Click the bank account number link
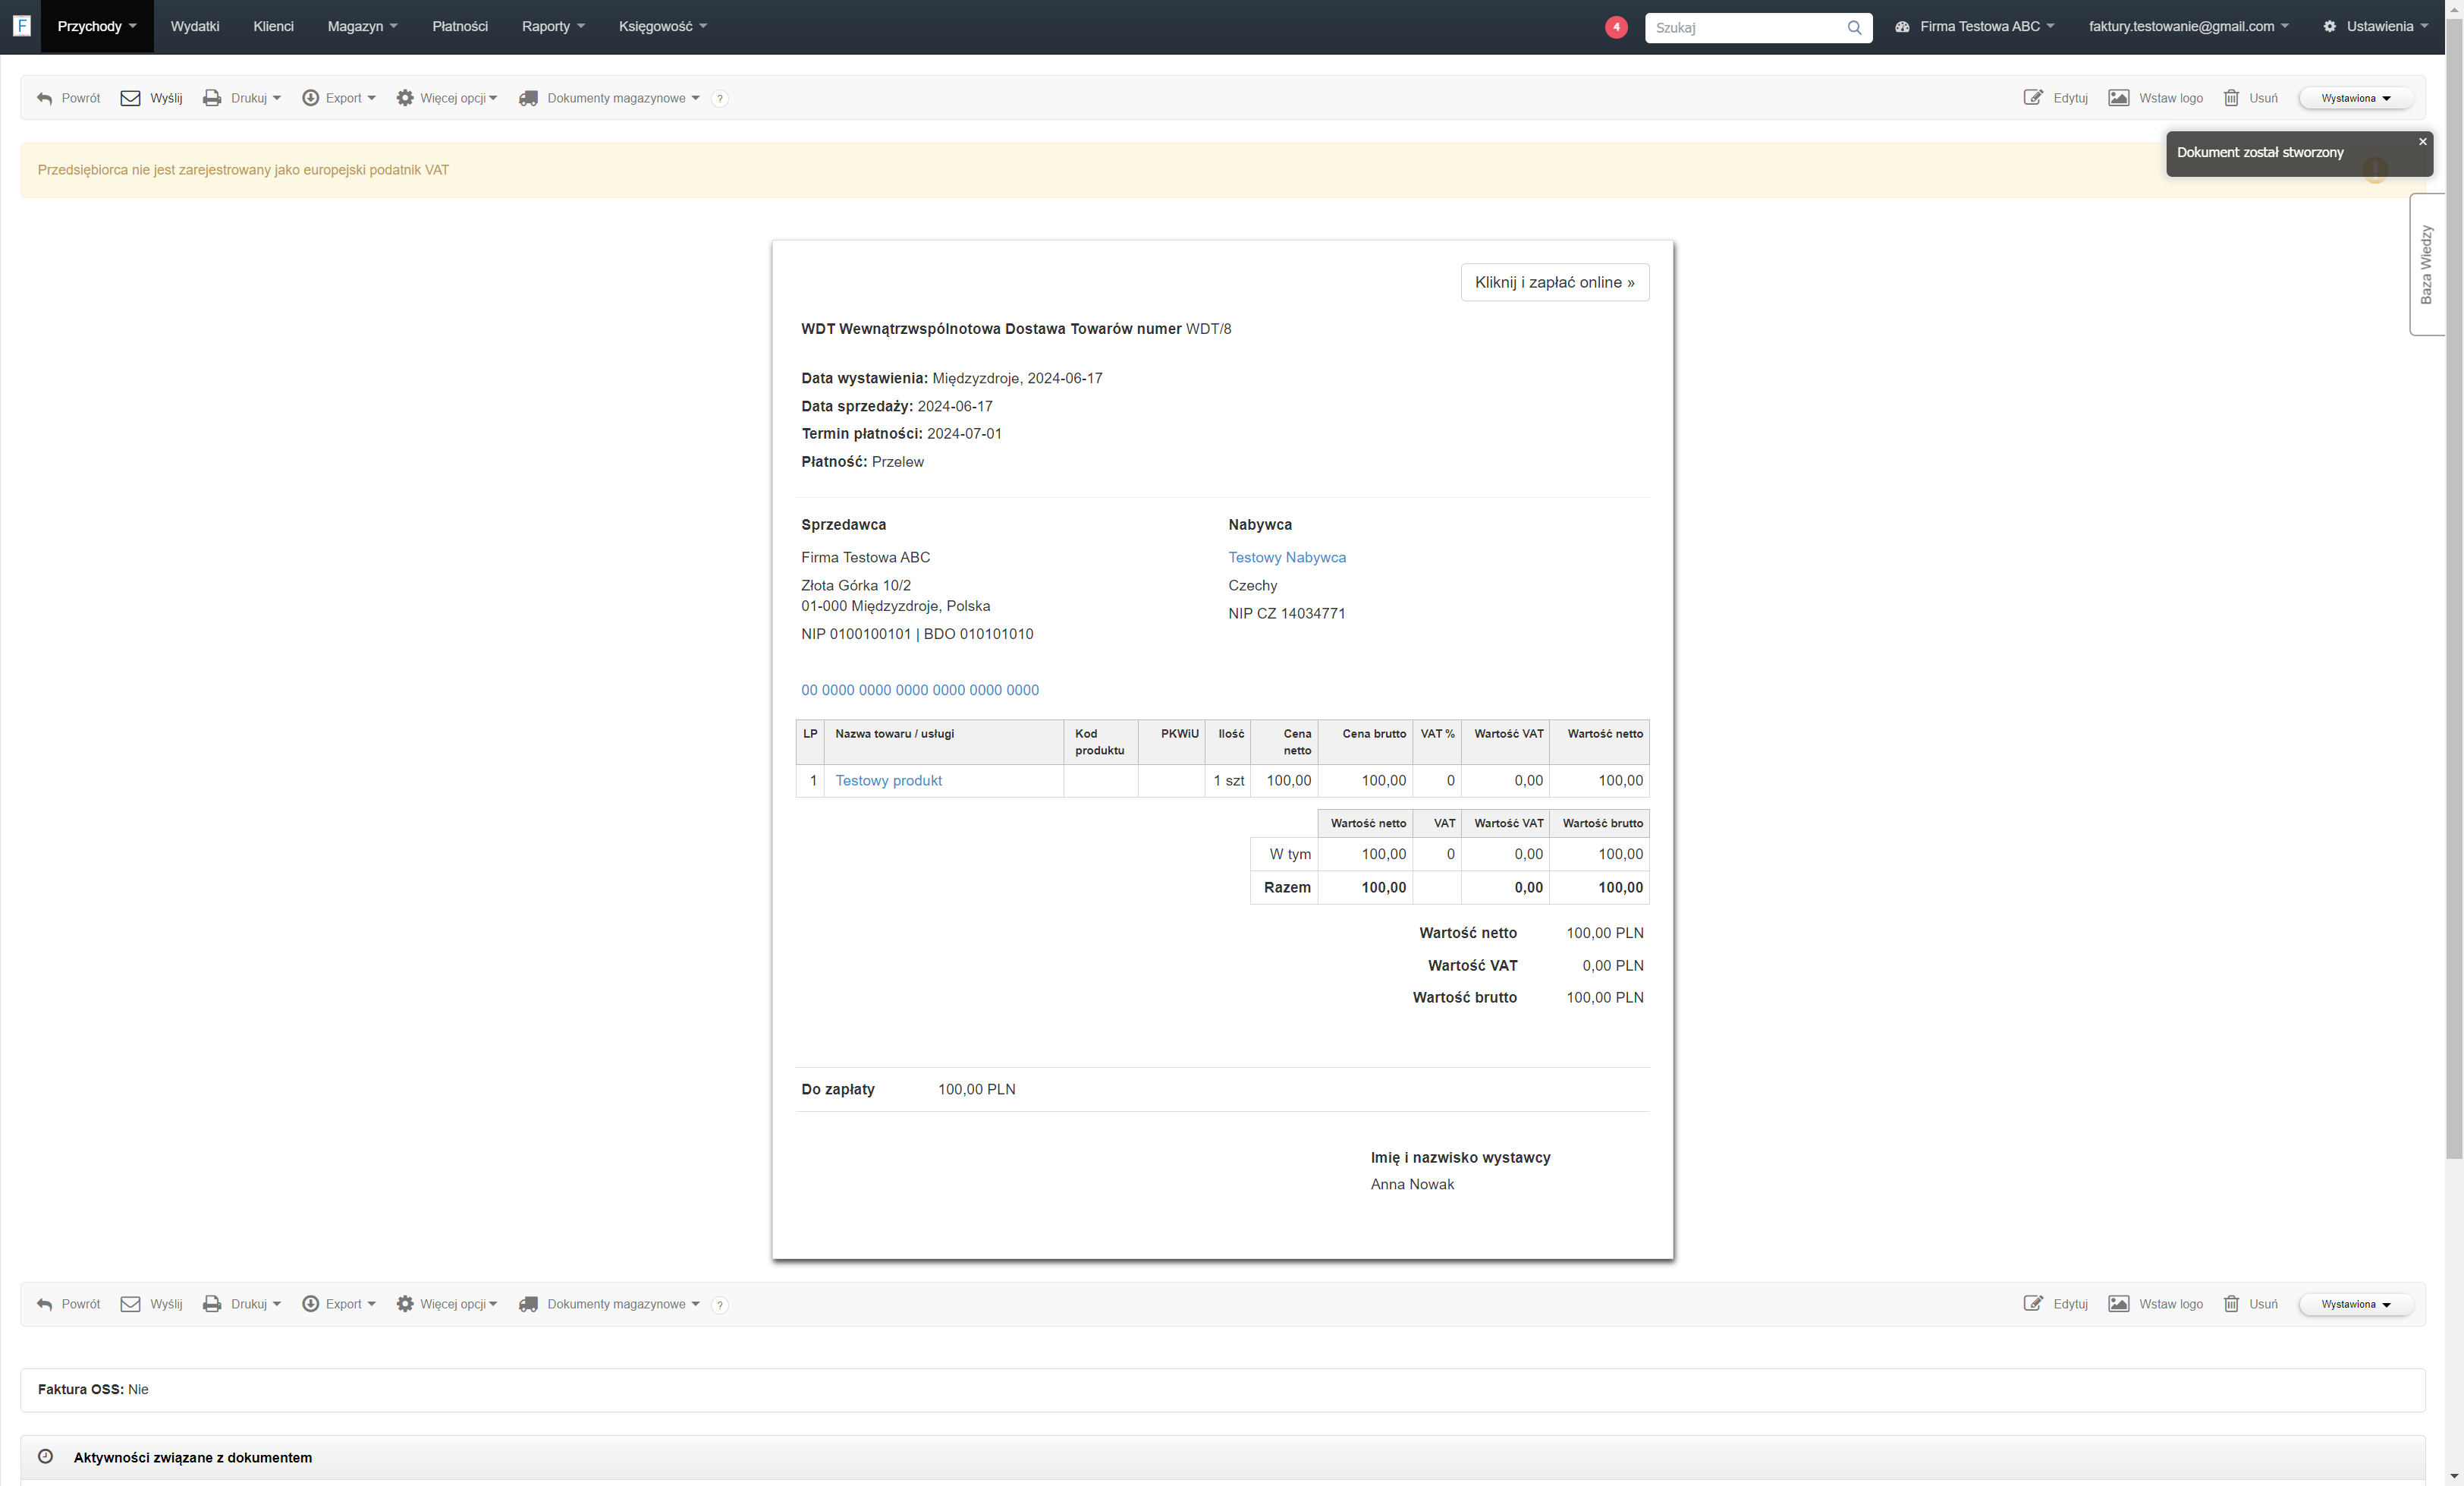 pos(920,691)
